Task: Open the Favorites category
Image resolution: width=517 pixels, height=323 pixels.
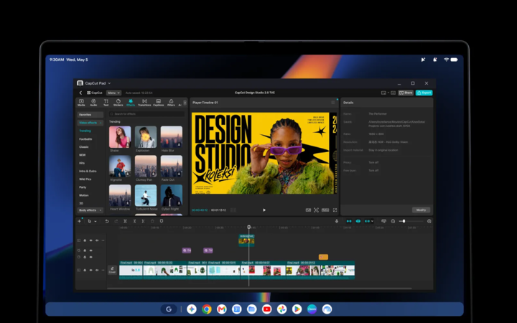Action: 90,115
